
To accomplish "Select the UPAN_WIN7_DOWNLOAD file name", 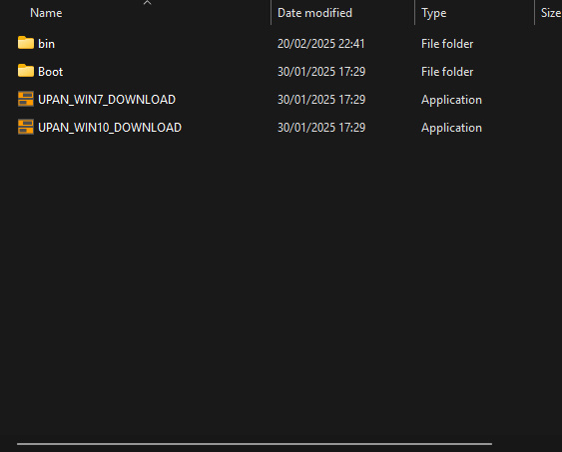I will [107, 100].
